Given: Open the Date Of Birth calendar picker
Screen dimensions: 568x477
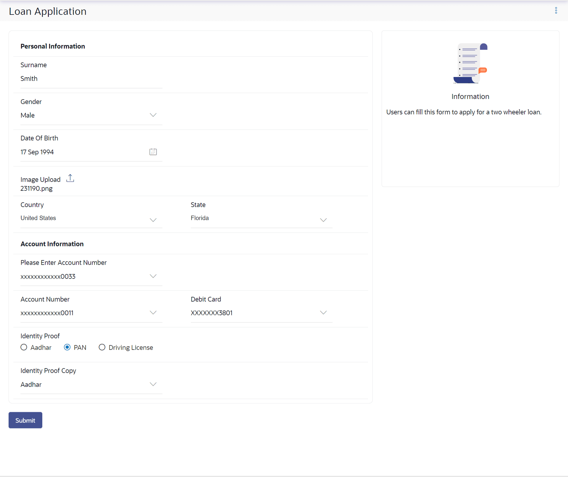Looking at the screenshot, I should click(x=153, y=152).
